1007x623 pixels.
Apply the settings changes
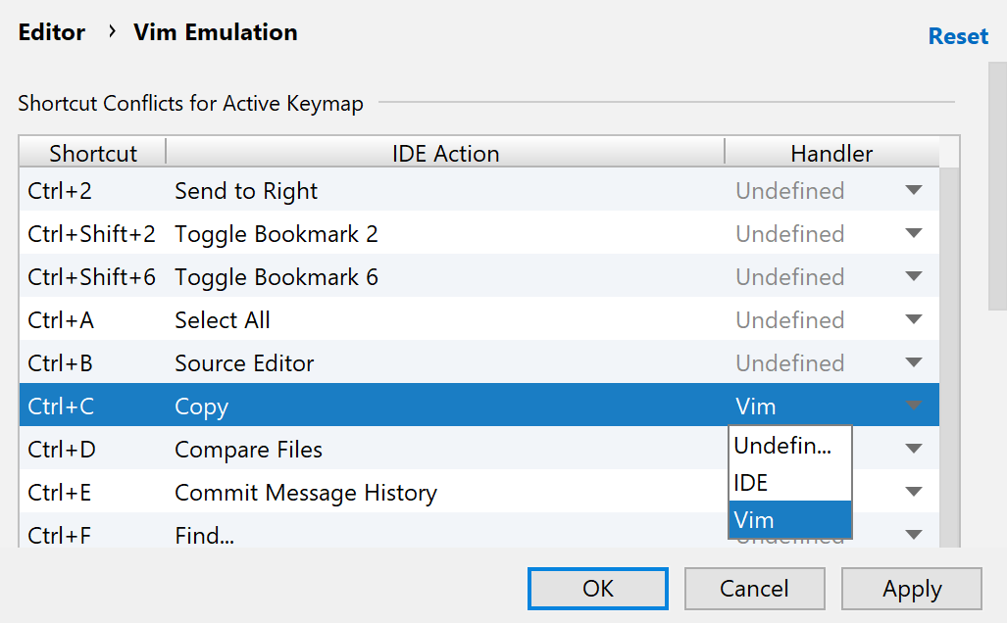pyautogui.click(x=911, y=589)
